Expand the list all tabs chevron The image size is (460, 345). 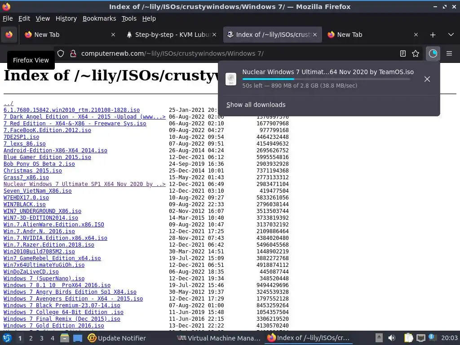451,35
